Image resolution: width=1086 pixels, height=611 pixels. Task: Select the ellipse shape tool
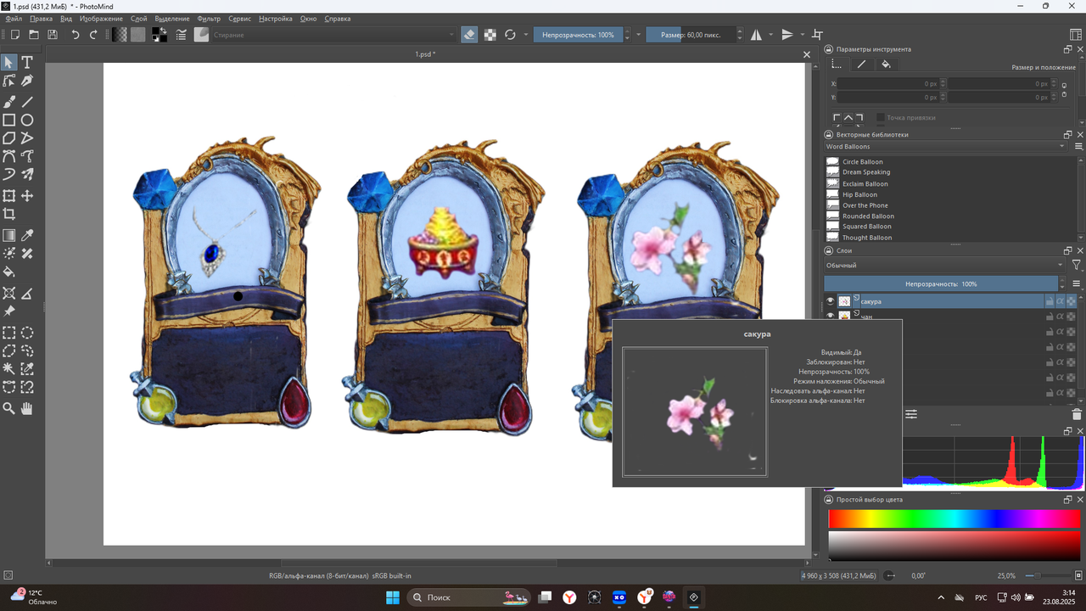click(27, 120)
